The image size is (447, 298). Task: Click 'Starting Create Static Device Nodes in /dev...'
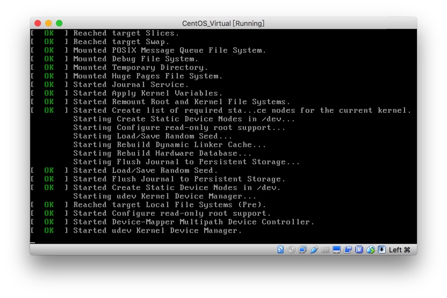184,119
